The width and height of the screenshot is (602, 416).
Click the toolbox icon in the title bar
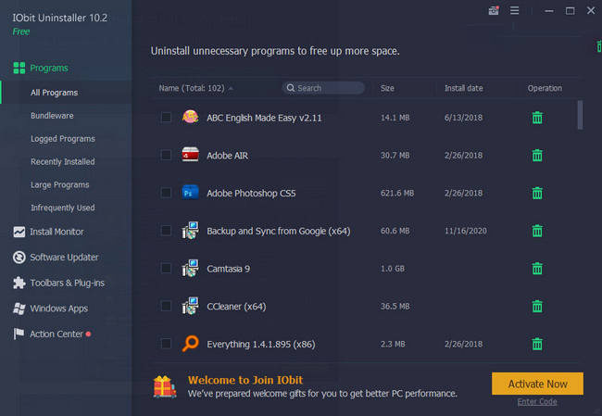pyautogui.click(x=494, y=10)
